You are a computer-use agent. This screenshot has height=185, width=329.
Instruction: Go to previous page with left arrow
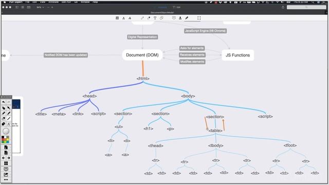pyautogui.click(x=4, y=158)
